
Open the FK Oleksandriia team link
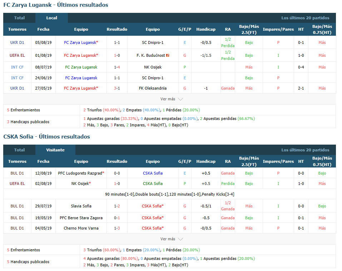tap(153, 88)
